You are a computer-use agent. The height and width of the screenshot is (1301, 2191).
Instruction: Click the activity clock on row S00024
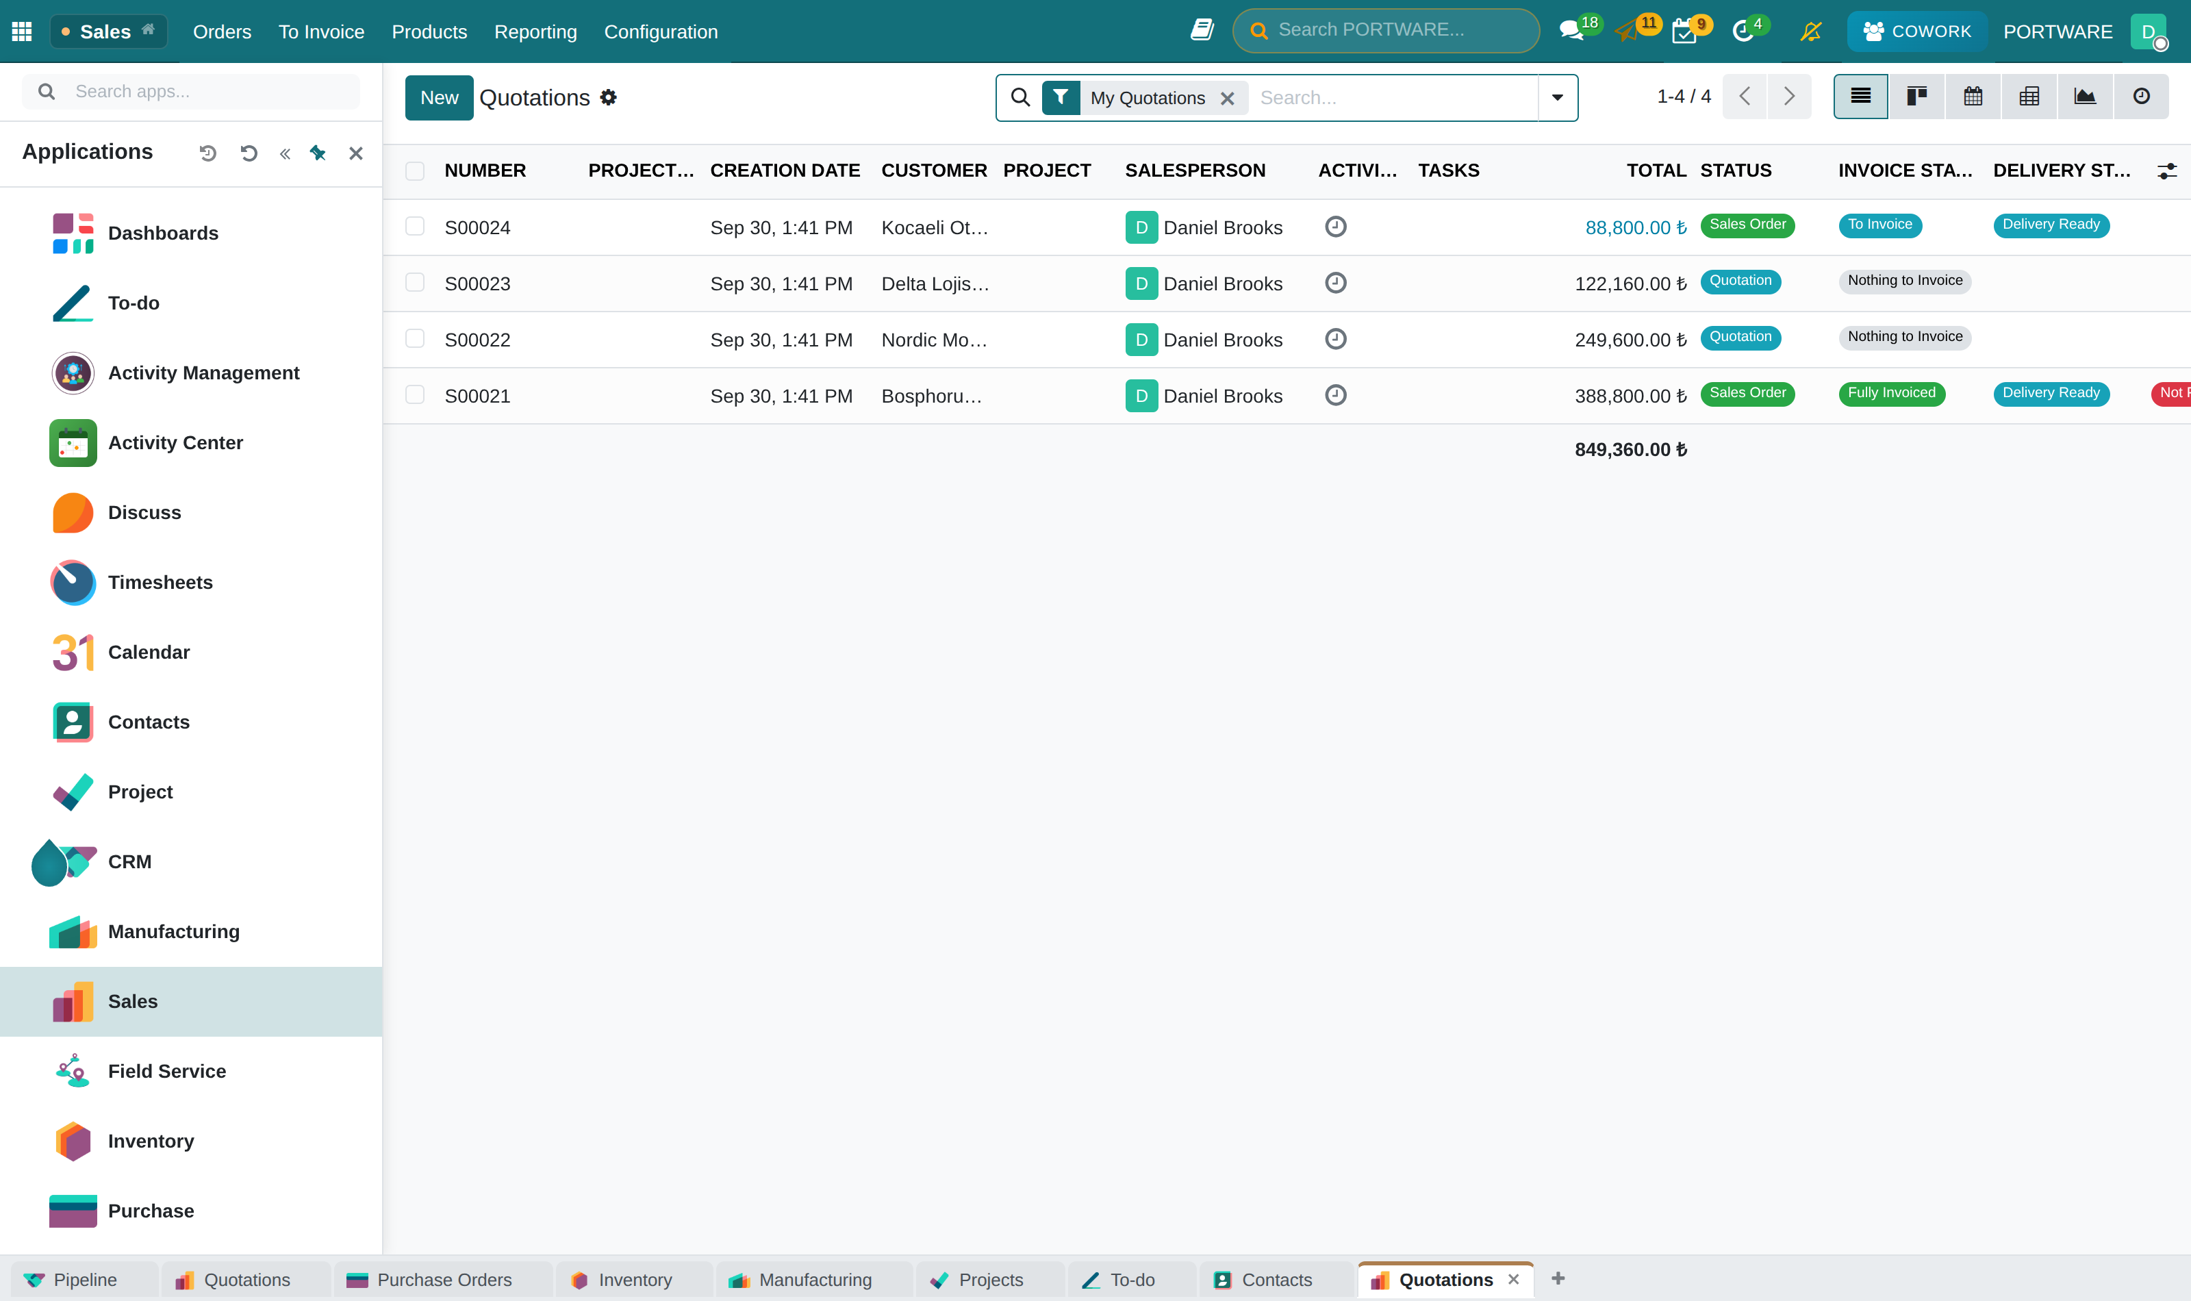point(1336,227)
